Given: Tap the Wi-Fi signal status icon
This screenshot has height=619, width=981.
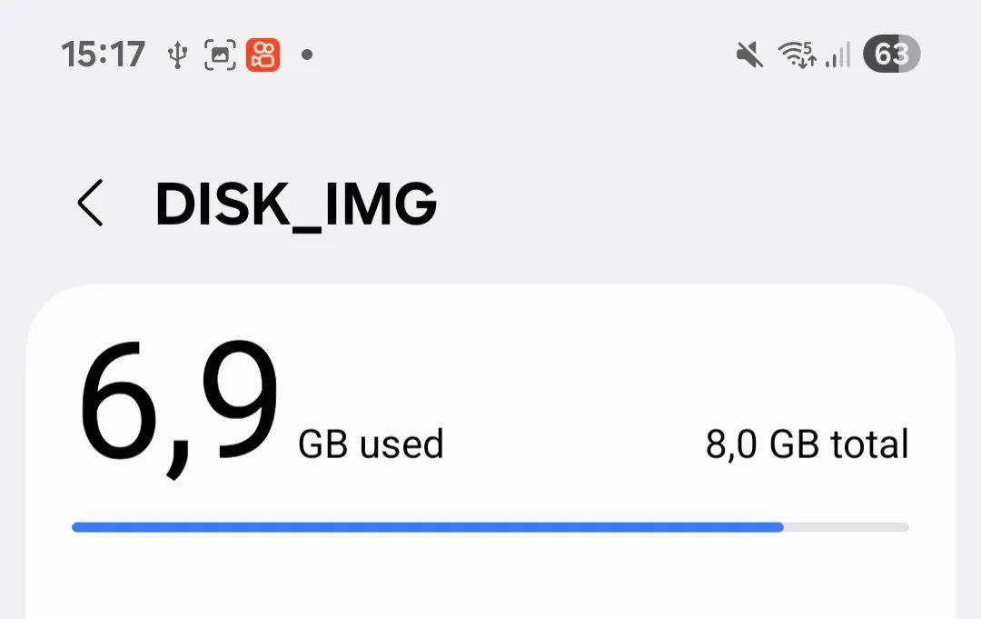Looking at the screenshot, I should coord(797,55).
